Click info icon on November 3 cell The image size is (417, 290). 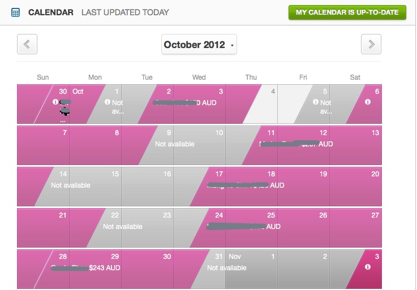(x=368, y=267)
